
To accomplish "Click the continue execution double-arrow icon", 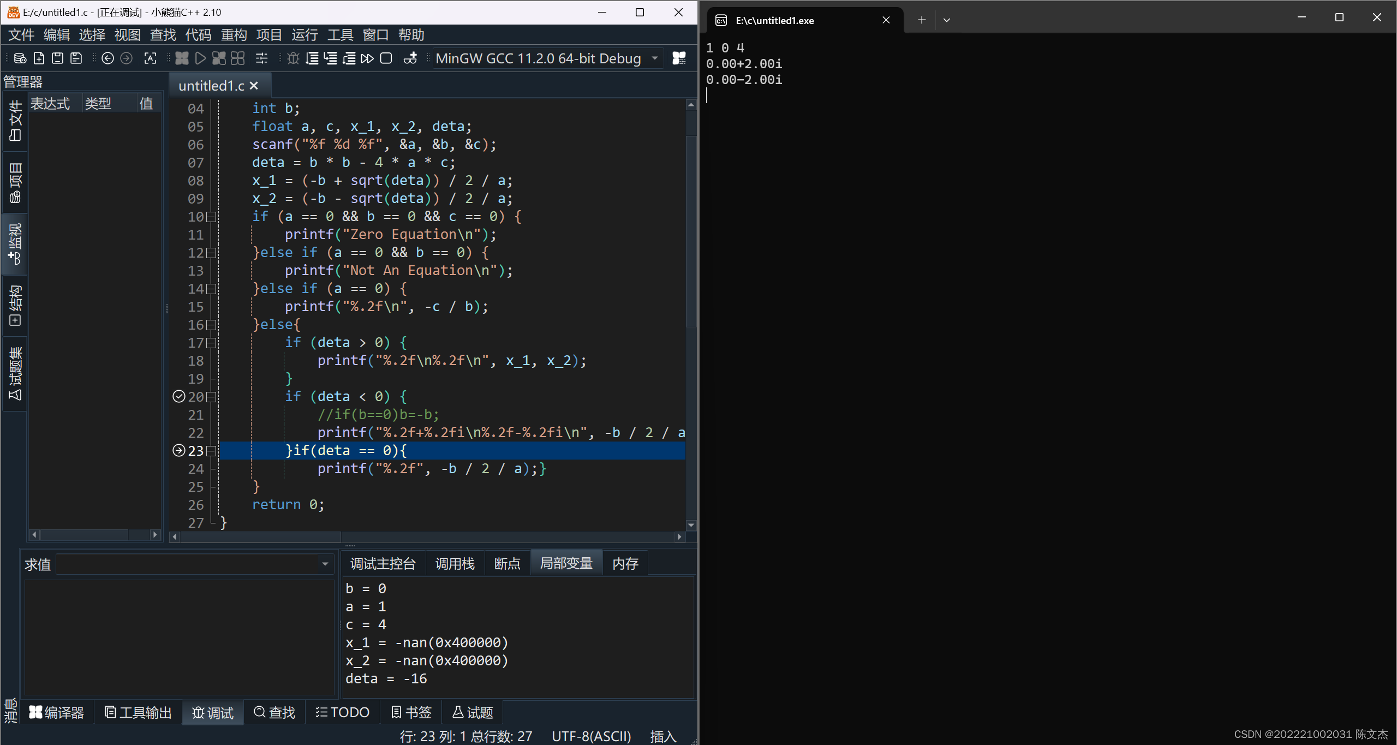I will click(367, 58).
